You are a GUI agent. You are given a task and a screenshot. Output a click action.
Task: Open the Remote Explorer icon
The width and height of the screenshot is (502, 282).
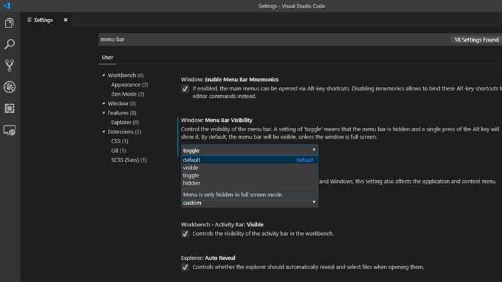point(9,130)
